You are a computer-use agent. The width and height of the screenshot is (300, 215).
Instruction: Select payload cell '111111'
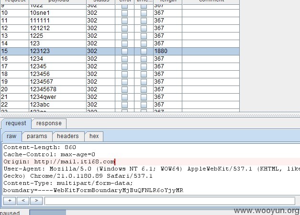pyautogui.click(x=57, y=21)
